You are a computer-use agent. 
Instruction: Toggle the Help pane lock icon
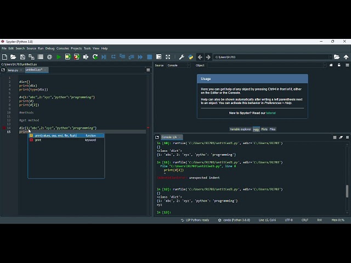coord(339,65)
